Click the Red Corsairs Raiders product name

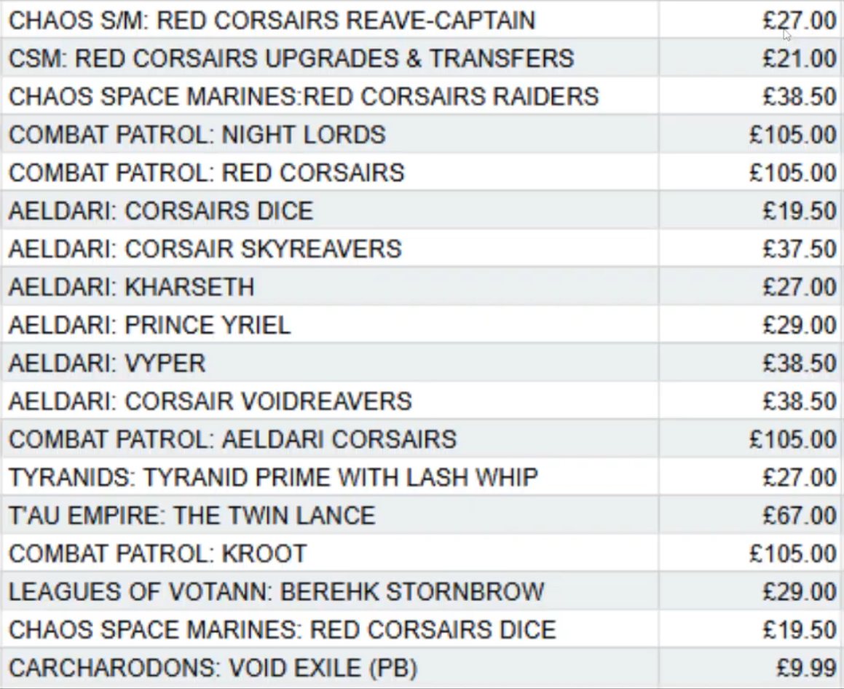click(304, 96)
